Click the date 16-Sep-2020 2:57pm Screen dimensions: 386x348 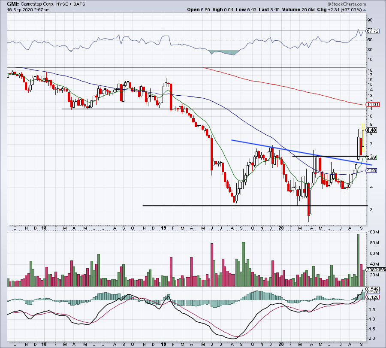click(28, 10)
